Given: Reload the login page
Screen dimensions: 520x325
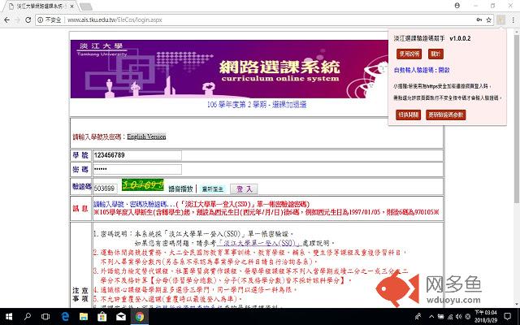Looking at the screenshot, I should pyautogui.click(x=28, y=19).
